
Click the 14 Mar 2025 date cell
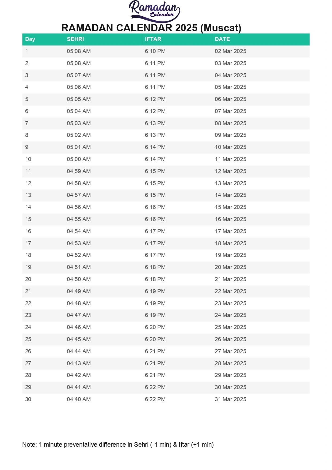pos(230,195)
